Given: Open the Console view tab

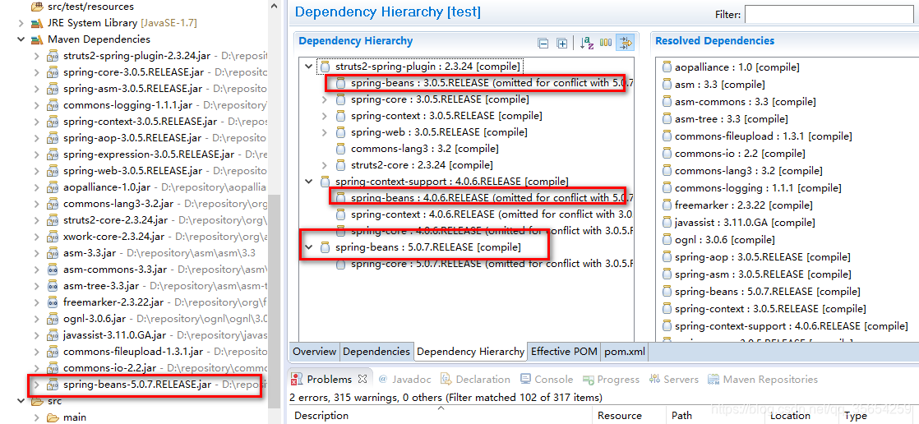Looking at the screenshot, I should 547,379.
